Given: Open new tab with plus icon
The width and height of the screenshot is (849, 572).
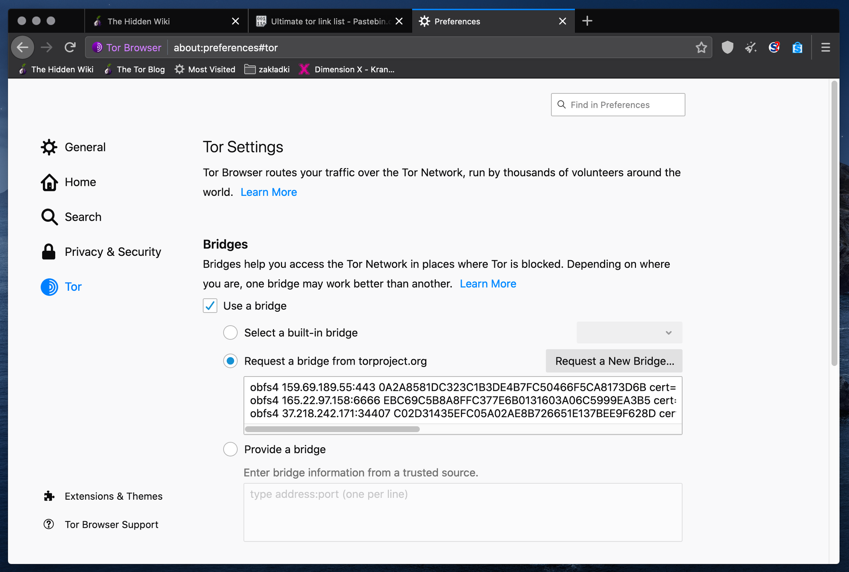Looking at the screenshot, I should click(587, 21).
